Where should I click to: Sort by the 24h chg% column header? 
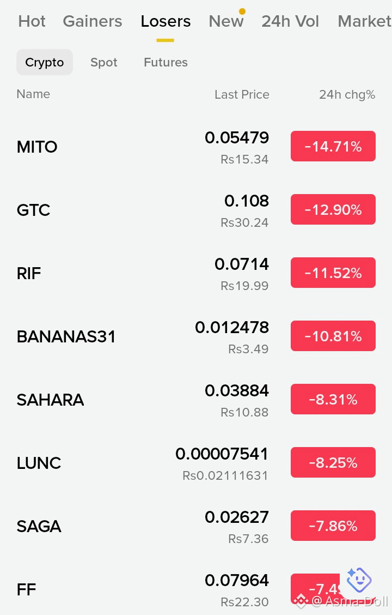click(x=347, y=94)
